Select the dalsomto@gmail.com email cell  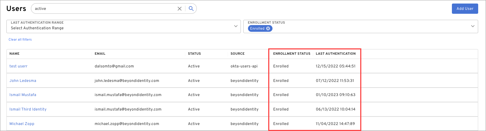114,66
